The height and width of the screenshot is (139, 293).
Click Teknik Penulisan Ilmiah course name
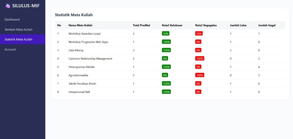tap(82, 84)
